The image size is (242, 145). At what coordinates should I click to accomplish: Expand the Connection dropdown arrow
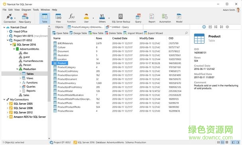coord(15,18)
